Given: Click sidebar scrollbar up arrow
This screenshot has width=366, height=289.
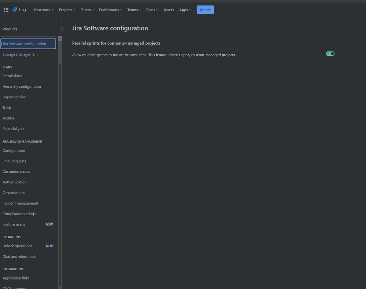Looking at the screenshot, I should click(60, 39).
